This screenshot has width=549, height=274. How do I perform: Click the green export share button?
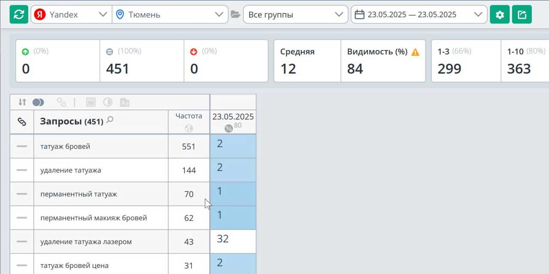pyautogui.click(x=522, y=15)
